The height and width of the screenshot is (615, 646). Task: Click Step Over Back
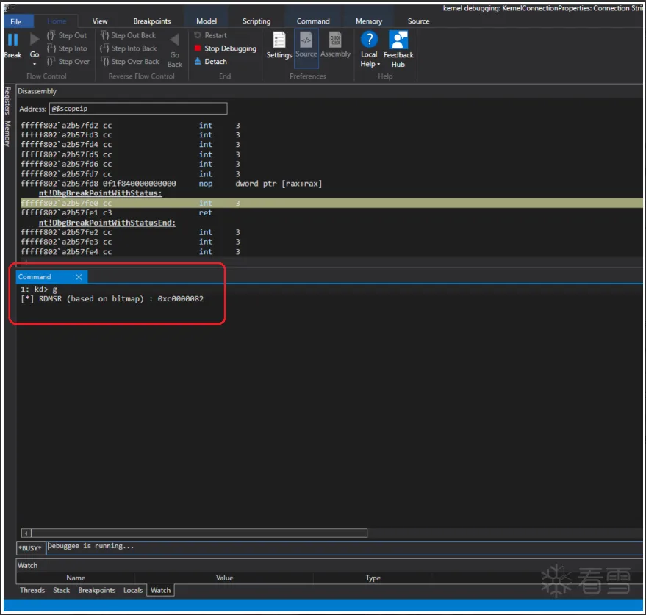tap(130, 62)
